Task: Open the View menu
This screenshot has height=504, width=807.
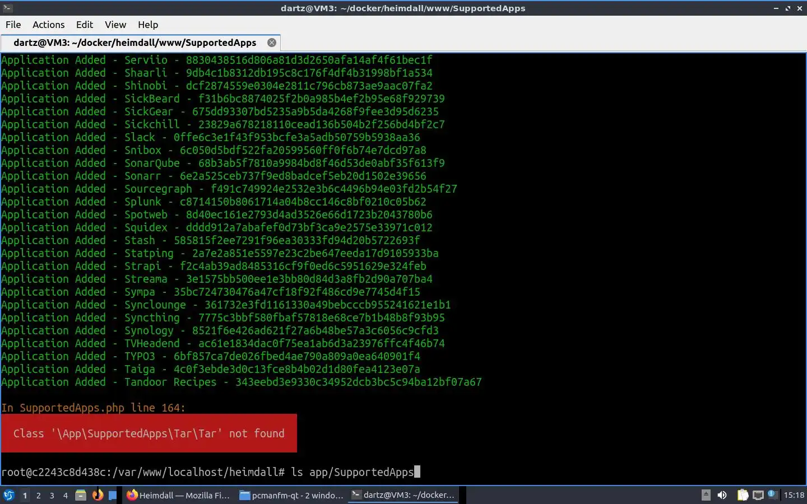Action: pos(115,25)
